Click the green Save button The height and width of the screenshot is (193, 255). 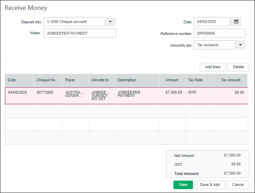click(x=183, y=185)
